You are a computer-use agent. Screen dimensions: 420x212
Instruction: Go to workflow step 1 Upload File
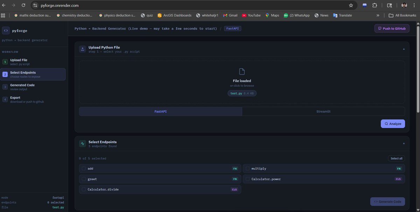[33, 62]
